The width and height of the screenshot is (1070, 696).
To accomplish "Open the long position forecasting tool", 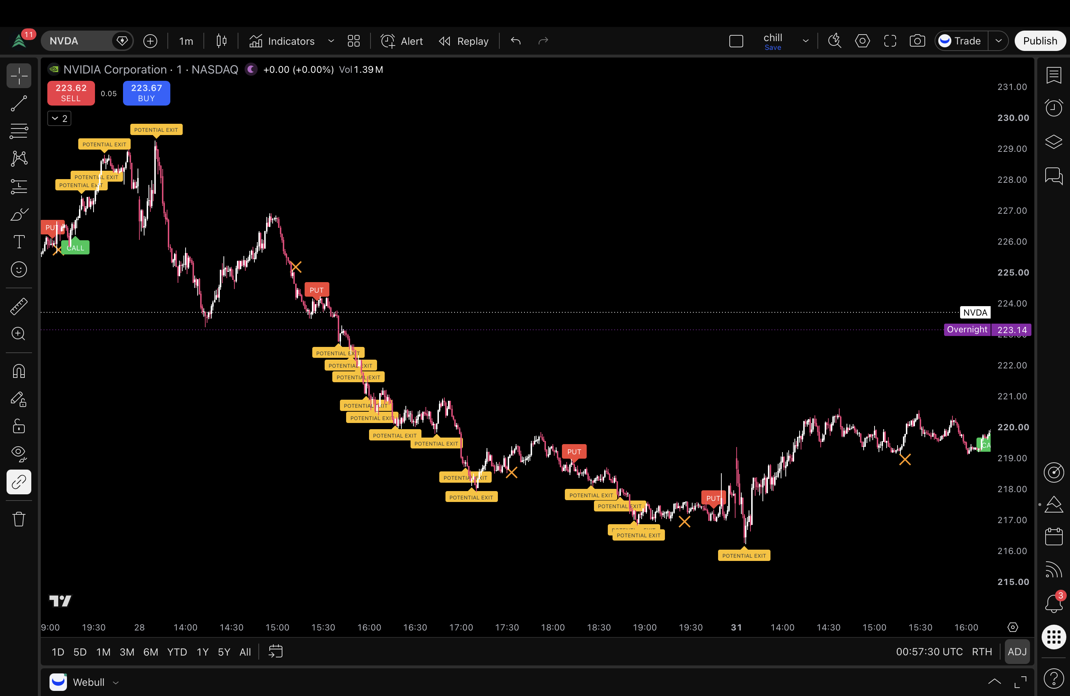I will [x=19, y=186].
